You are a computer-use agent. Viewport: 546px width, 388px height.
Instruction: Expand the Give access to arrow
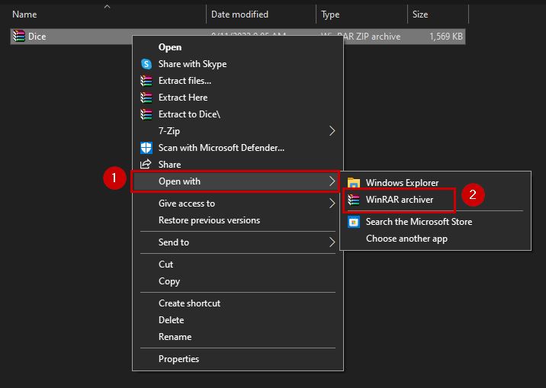pyautogui.click(x=332, y=204)
